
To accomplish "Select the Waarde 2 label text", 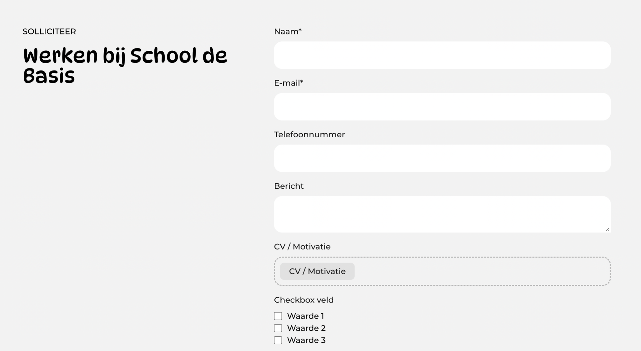I will pyautogui.click(x=306, y=328).
